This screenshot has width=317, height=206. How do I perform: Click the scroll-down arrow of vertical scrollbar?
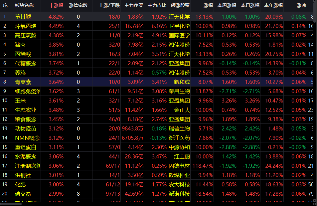(315, 201)
